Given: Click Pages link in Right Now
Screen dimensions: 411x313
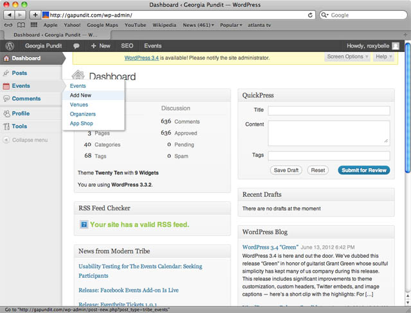Looking at the screenshot, I should pos(102,133).
